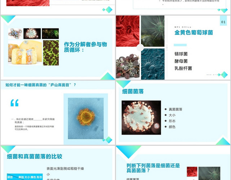Image resolution: width=231 pixels, height=180 pixels.
Task: Click the '形态' bullet
Action: [x=172, y=121]
